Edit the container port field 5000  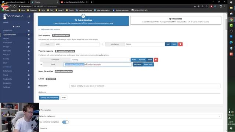[x=145, y=44]
